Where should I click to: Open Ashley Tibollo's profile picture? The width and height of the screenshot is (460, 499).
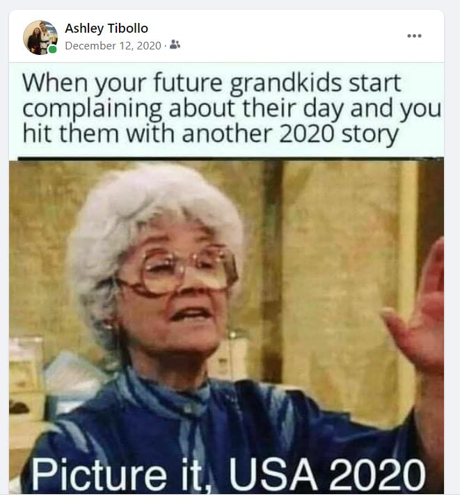[40, 38]
